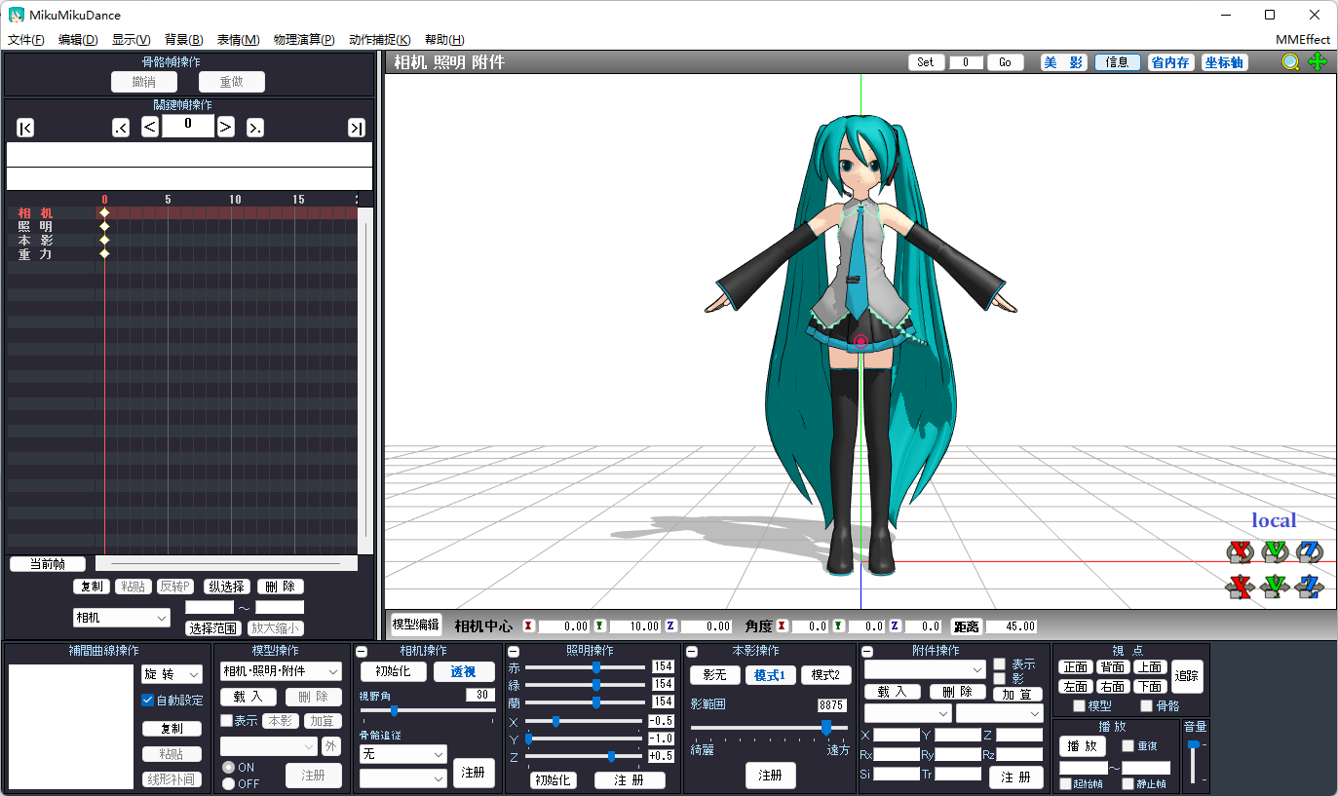
Task: Click the green cross move-view icon
Action: click(1318, 62)
